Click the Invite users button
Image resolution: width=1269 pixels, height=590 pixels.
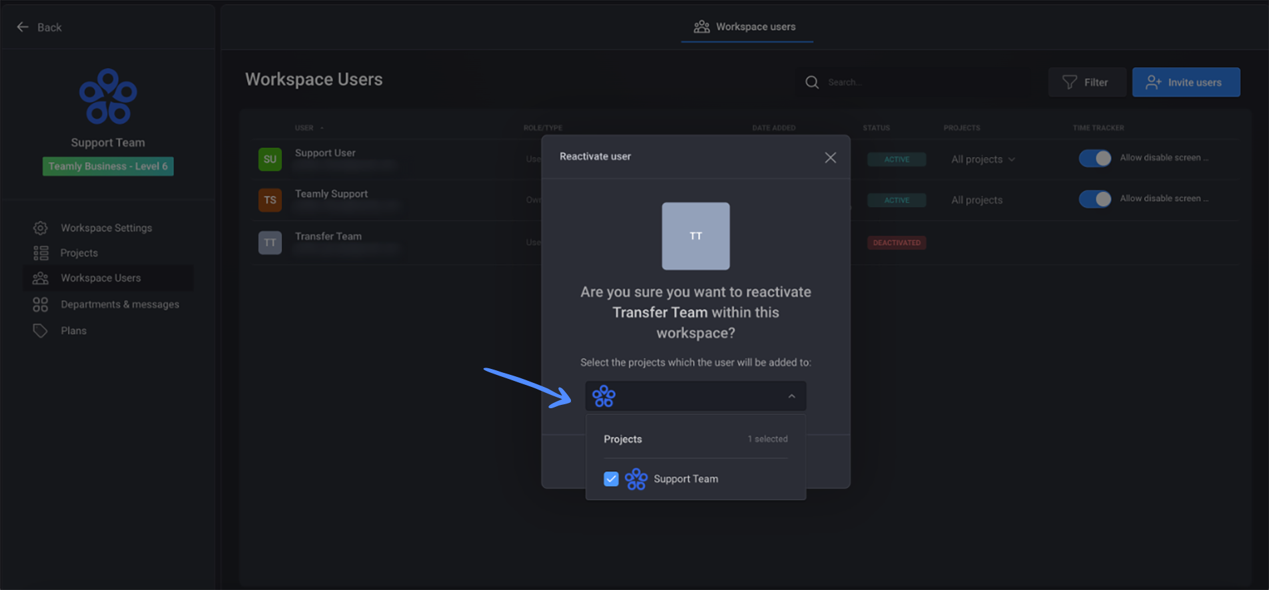(1186, 83)
